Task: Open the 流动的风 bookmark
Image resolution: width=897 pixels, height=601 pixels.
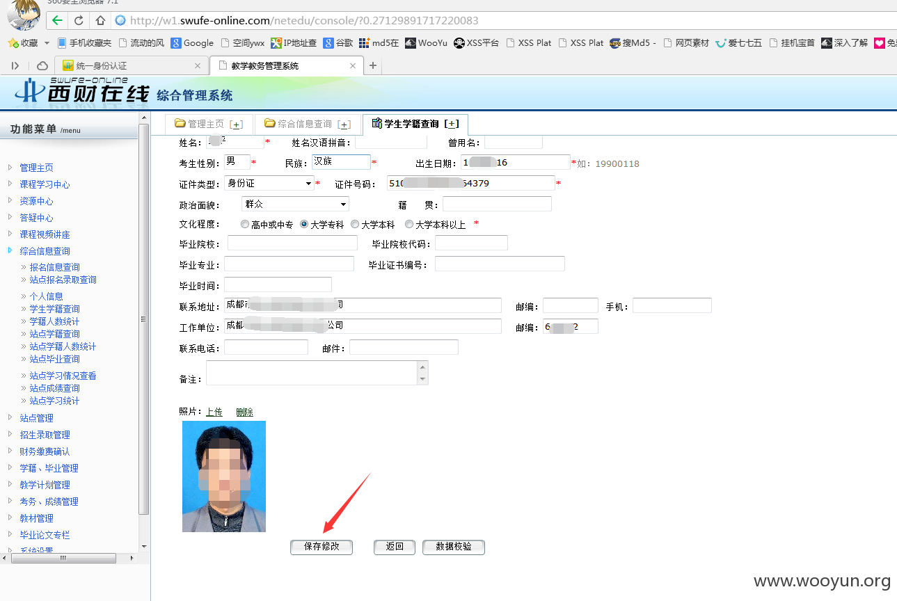Action: [x=141, y=43]
